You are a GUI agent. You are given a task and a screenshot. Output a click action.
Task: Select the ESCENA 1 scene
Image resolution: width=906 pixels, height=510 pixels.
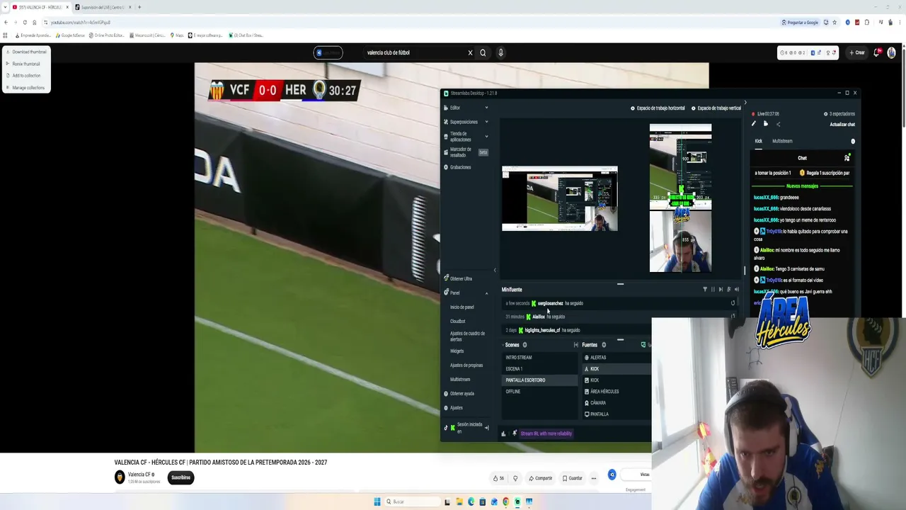(x=539, y=369)
